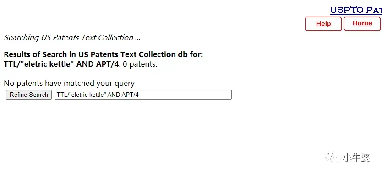Click the WeChat logo watermark icon
This screenshot has width=382, height=174.
click(332, 157)
